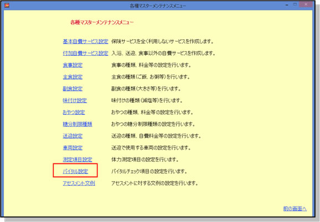The width and height of the screenshot is (320, 222).
Task: Return via 前の画面へ link
Action: pyautogui.click(x=295, y=209)
